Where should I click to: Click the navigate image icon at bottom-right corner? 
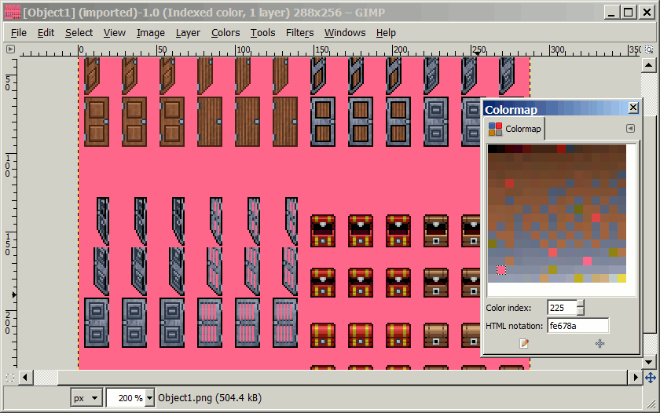(x=650, y=378)
